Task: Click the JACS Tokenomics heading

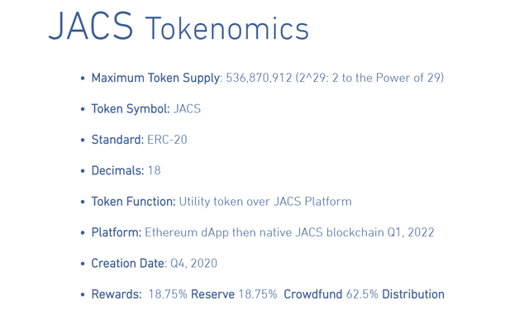Action: tap(179, 26)
